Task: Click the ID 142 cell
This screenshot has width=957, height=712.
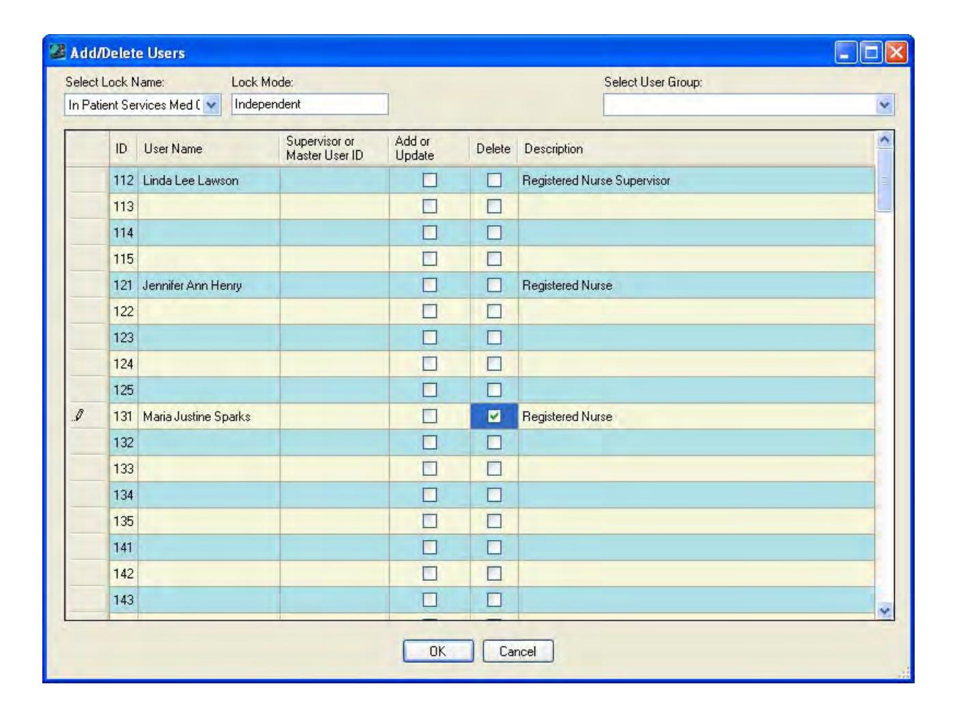Action: [123, 573]
